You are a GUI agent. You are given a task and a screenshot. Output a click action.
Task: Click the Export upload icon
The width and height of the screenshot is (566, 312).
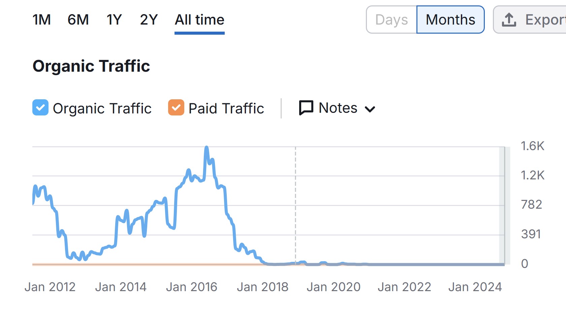(509, 20)
